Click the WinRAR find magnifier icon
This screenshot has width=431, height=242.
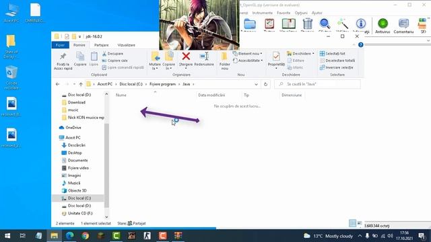pos(325,25)
